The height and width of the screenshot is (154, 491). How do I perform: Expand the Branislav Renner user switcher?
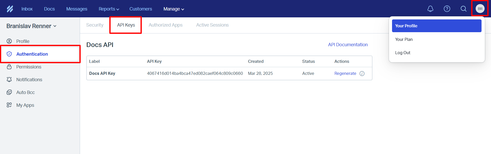tap(31, 26)
